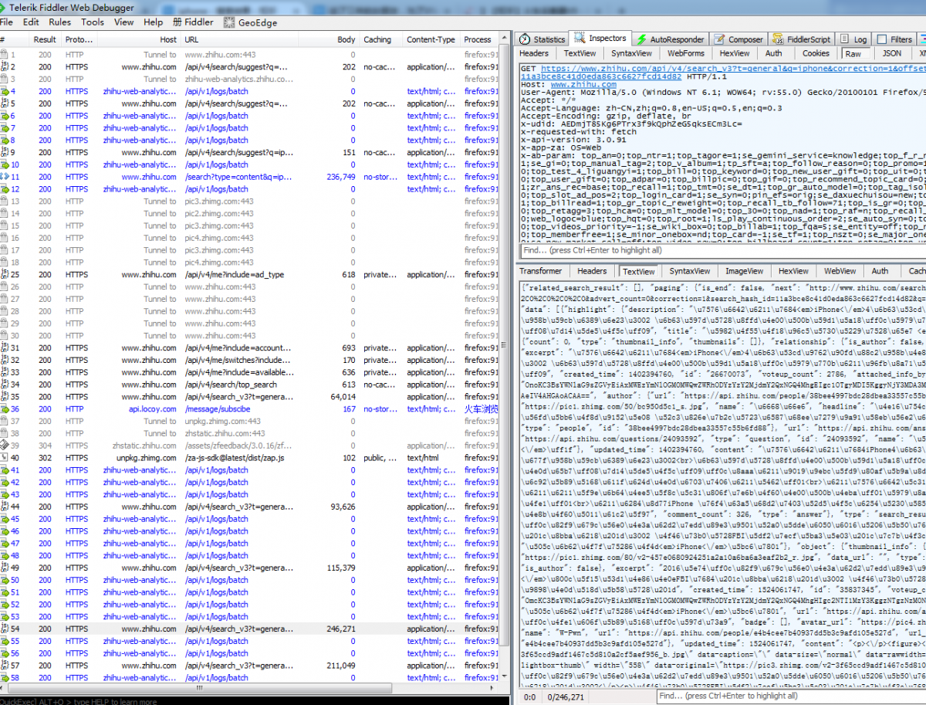This screenshot has height=705, width=926.
Task: Open the FiddlerScript tab
Action: click(803, 39)
